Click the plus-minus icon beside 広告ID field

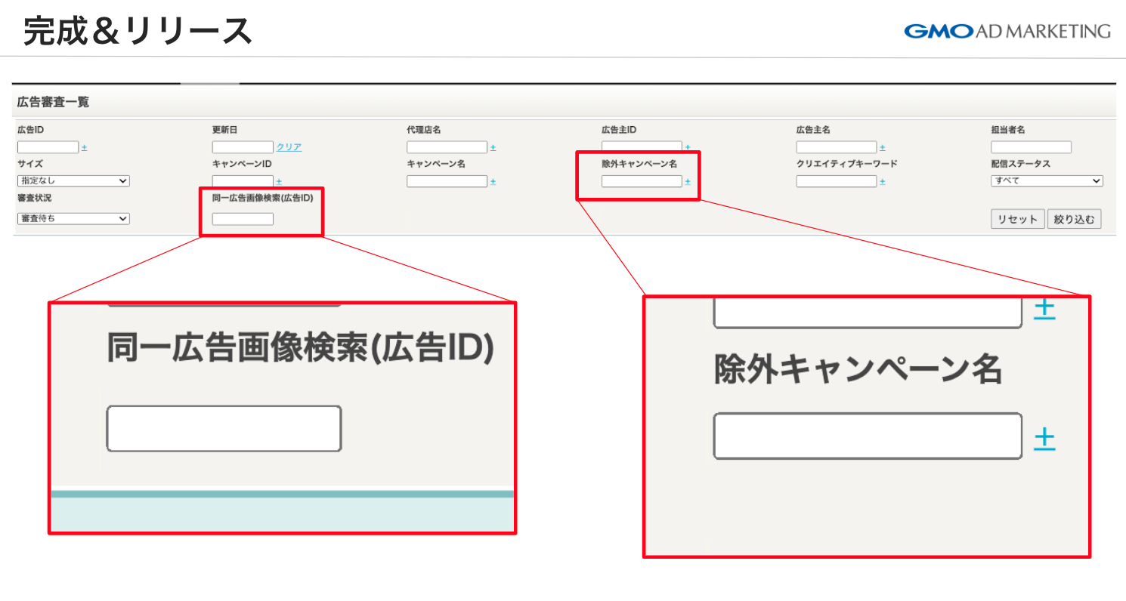[x=84, y=147]
